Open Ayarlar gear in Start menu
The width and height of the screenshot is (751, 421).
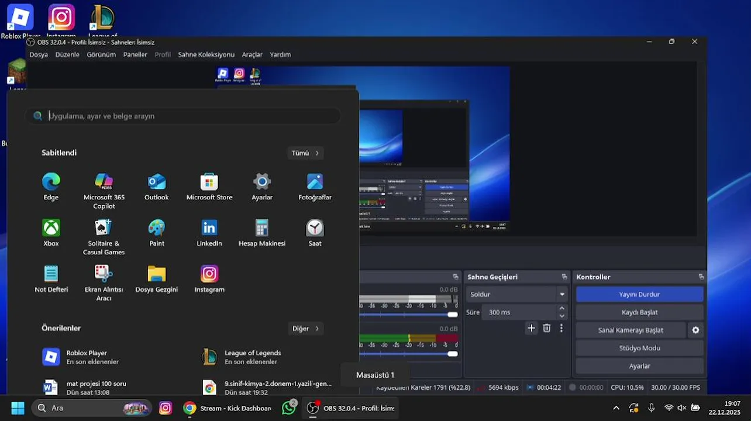pos(261,187)
